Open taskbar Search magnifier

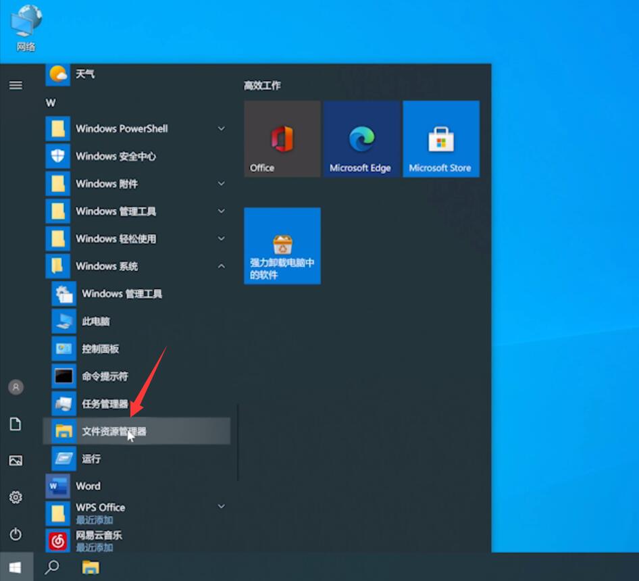[x=52, y=567]
